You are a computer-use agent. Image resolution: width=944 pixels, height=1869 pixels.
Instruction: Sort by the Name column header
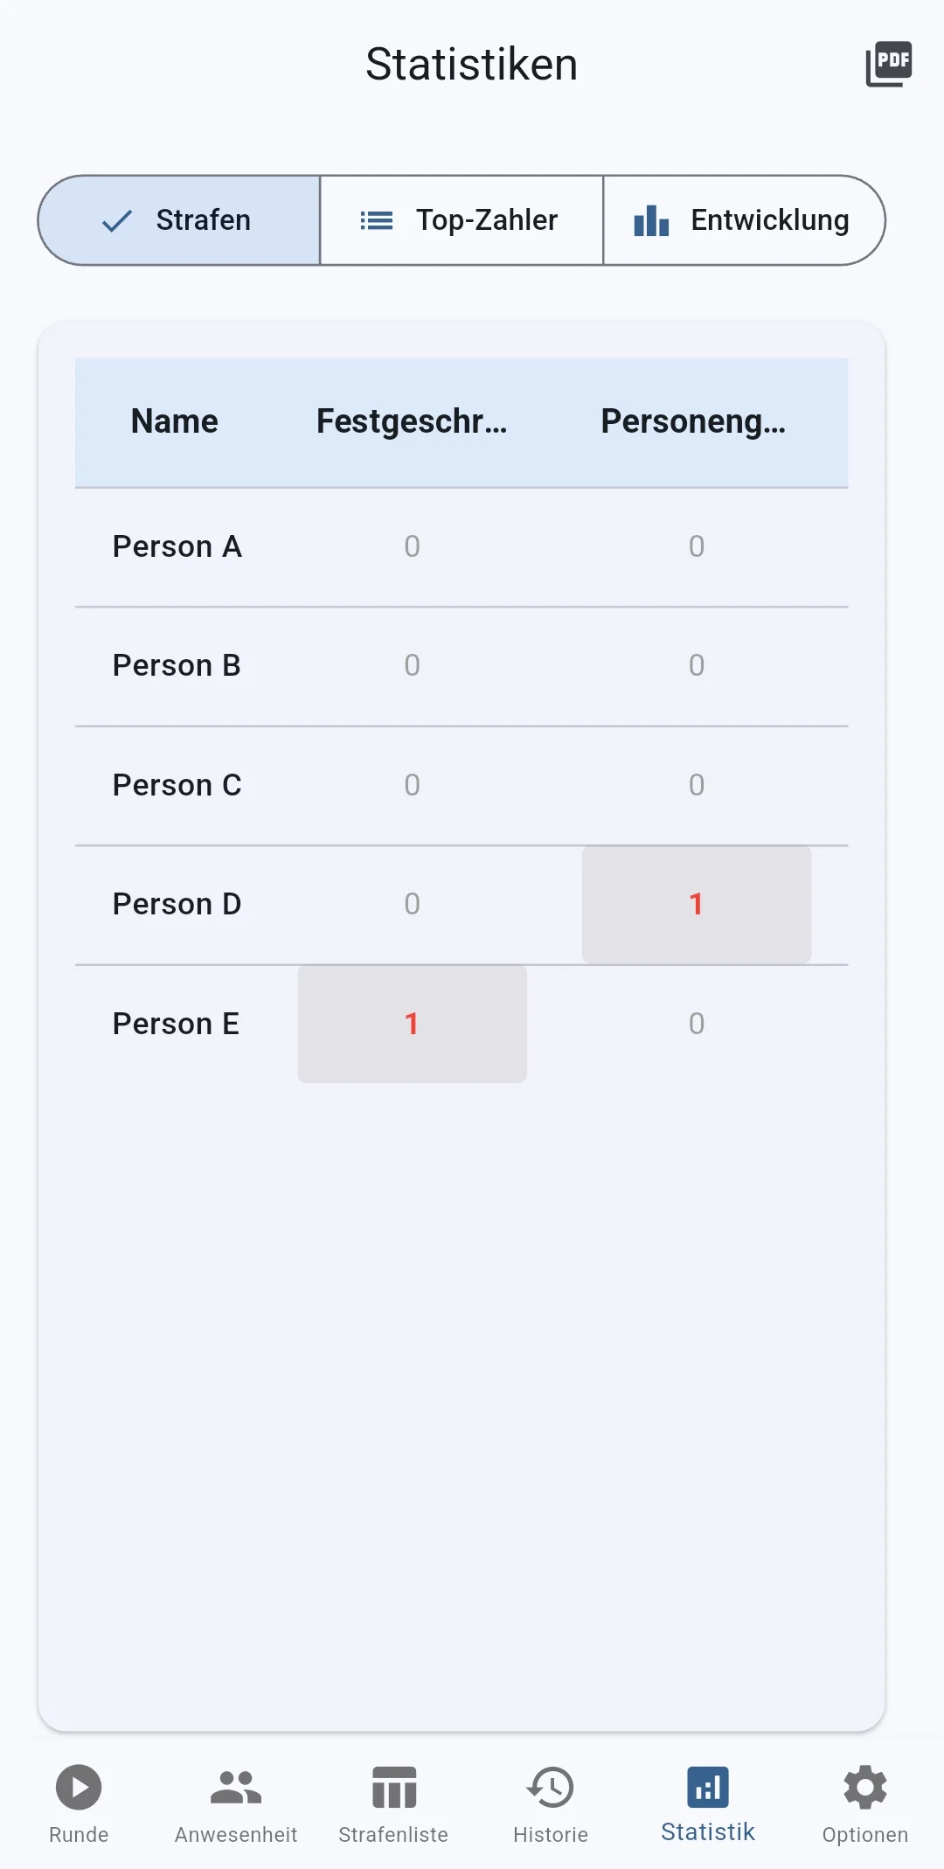click(x=175, y=421)
